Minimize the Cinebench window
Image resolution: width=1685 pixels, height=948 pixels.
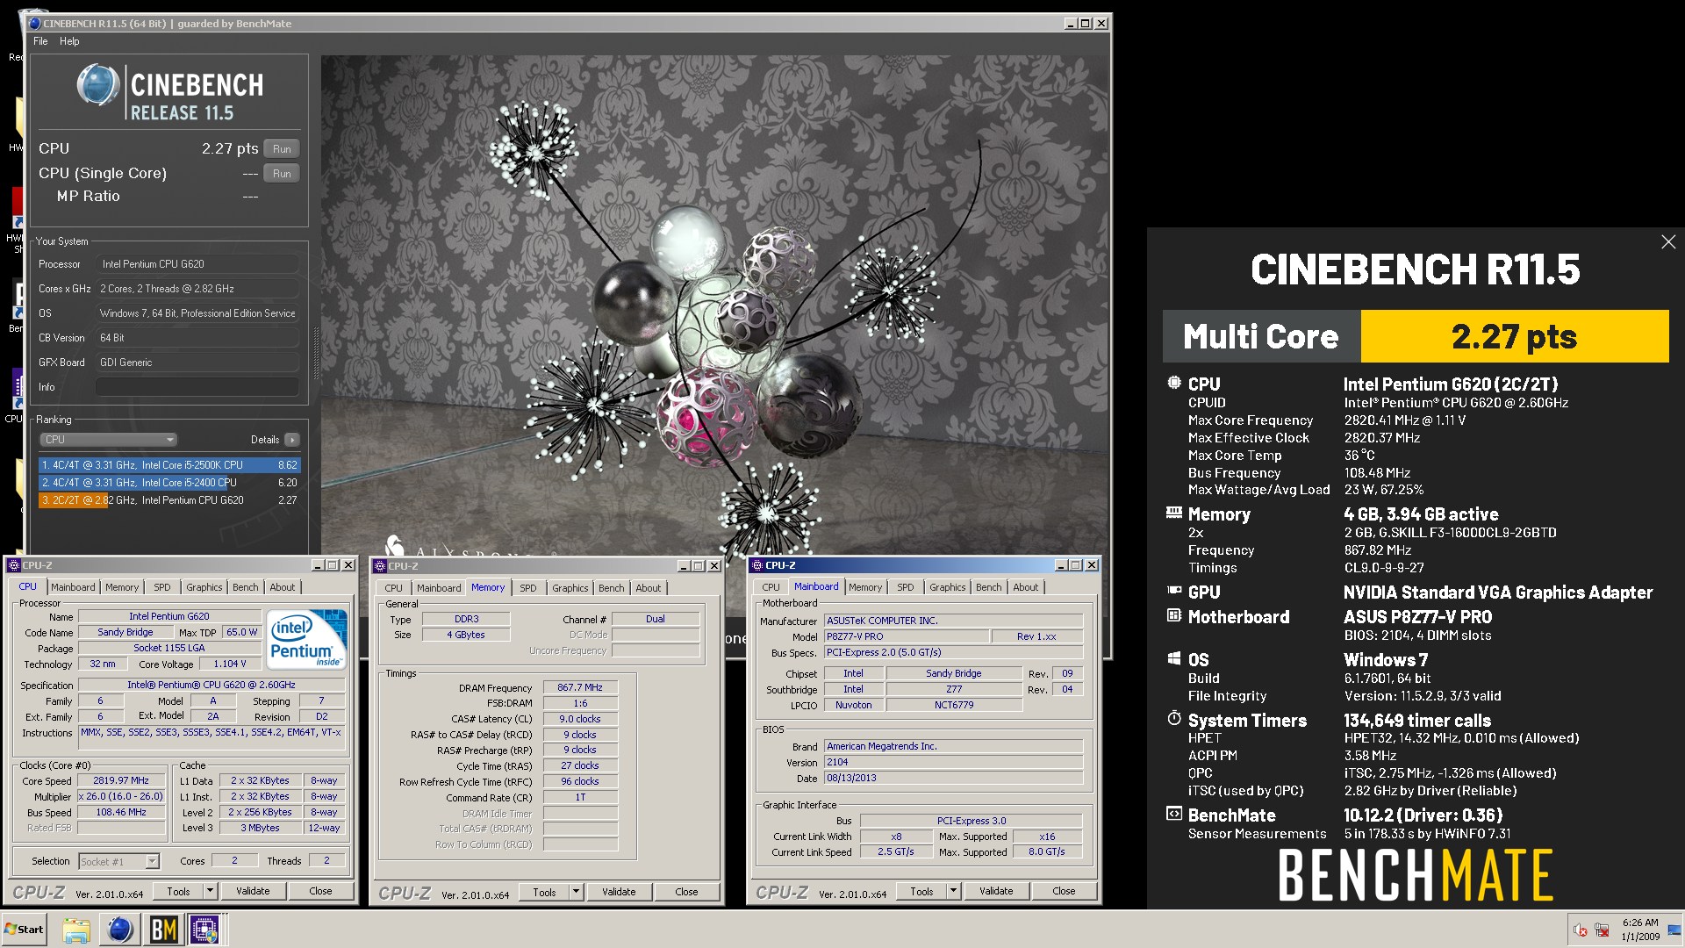[1070, 24]
